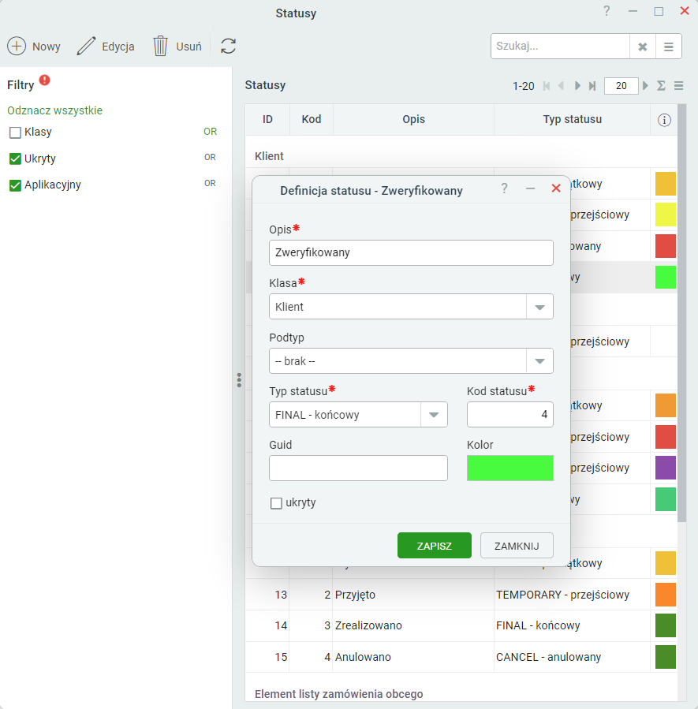This screenshot has width=698, height=709.
Task: Select the Anulowano row in grid
Action: [x=461, y=657]
